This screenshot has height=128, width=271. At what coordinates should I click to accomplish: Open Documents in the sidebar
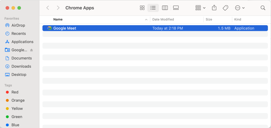(22, 58)
